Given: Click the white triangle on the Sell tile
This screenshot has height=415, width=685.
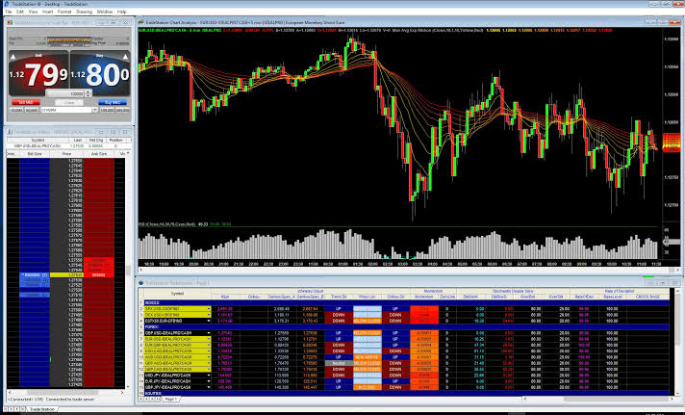Looking at the screenshot, I should pyautogui.click(x=13, y=57).
